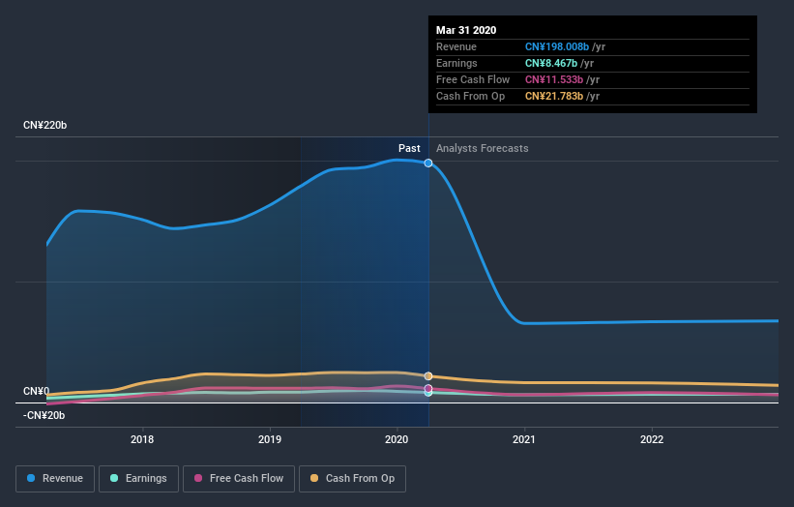Click the 2020 x-axis label
Image resolution: width=794 pixels, height=507 pixels.
click(397, 439)
